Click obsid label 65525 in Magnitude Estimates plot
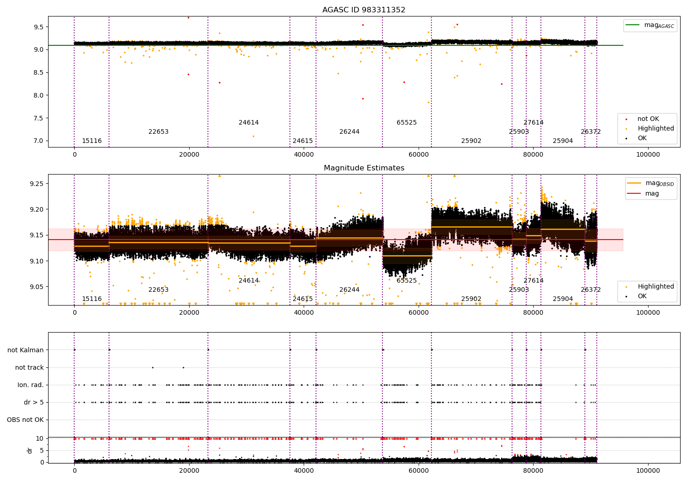 pos(407,281)
